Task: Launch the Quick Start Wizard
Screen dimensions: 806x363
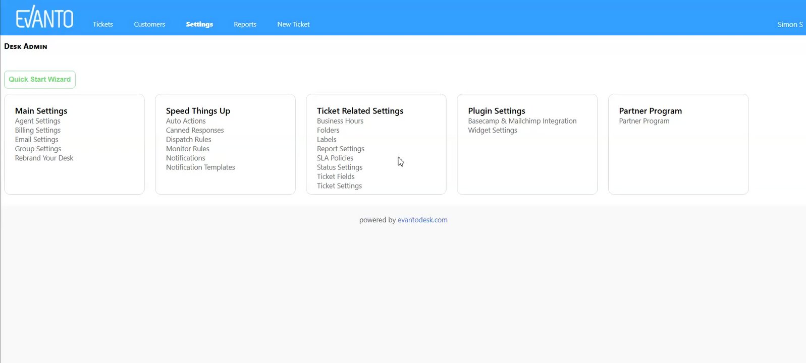Action: tap(40, 80)
